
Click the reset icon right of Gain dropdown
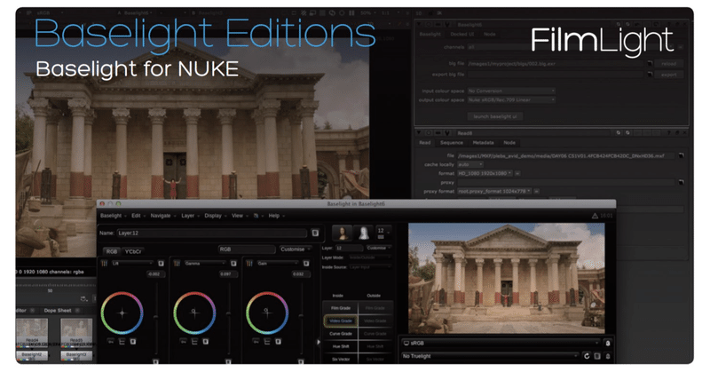(306, 264)
